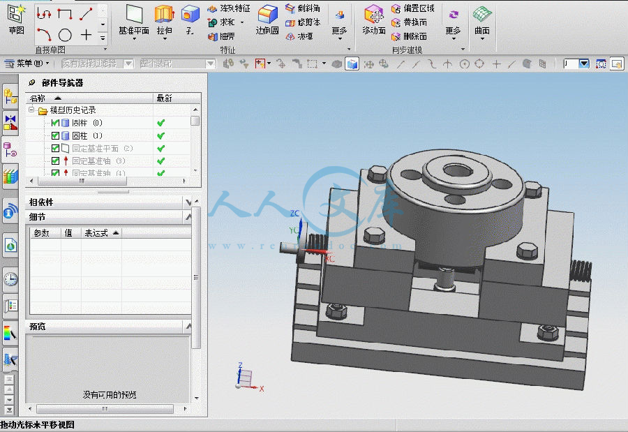Viewport: 628px width, 432px height.
Task: Click the 删除面 delete face tool
Action: coord(409,36)
